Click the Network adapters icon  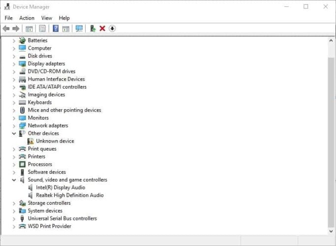(x=22, y=126)
